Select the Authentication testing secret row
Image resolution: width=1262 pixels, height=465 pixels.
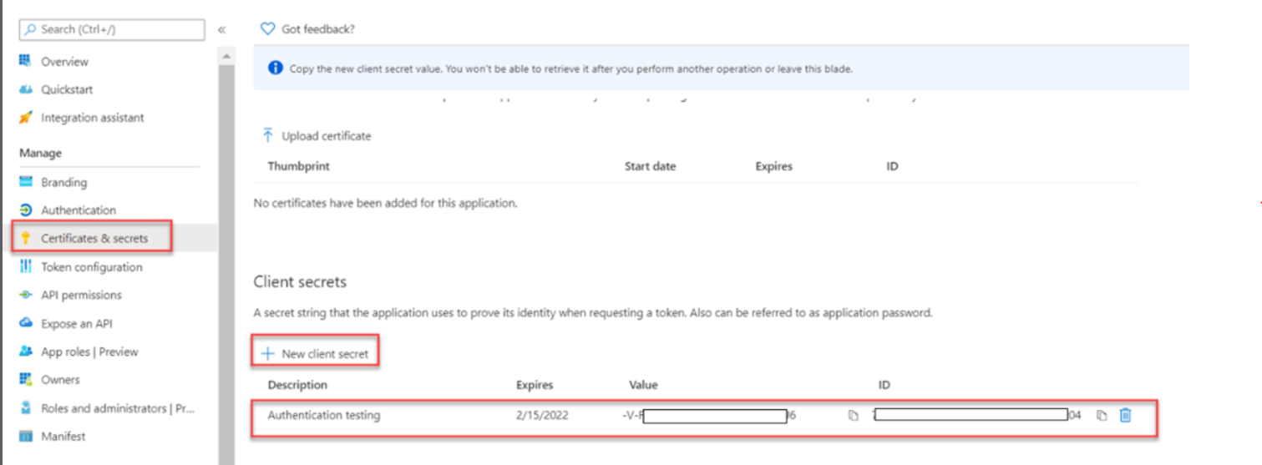(x=324, y=415)
